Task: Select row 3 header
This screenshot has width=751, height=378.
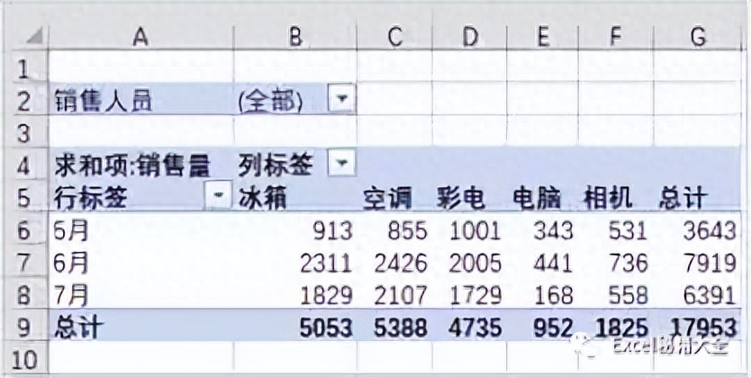Action: 24,132
